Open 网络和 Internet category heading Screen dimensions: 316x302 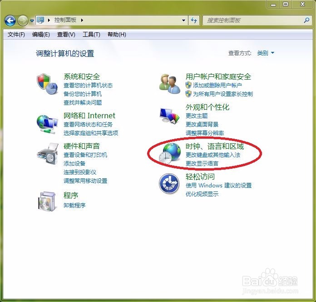[x=89, y=116]
